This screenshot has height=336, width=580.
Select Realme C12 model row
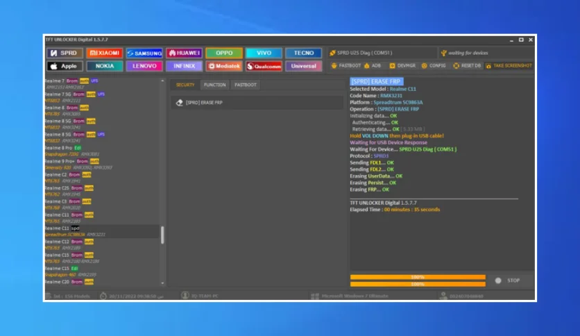(102, 244)
